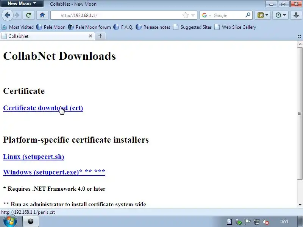
Task: Click the network tray icon
Action: point(257,222)
